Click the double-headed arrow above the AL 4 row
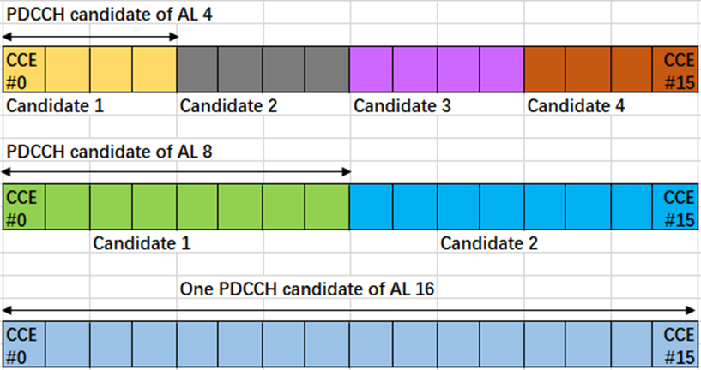 pos(91,36)
